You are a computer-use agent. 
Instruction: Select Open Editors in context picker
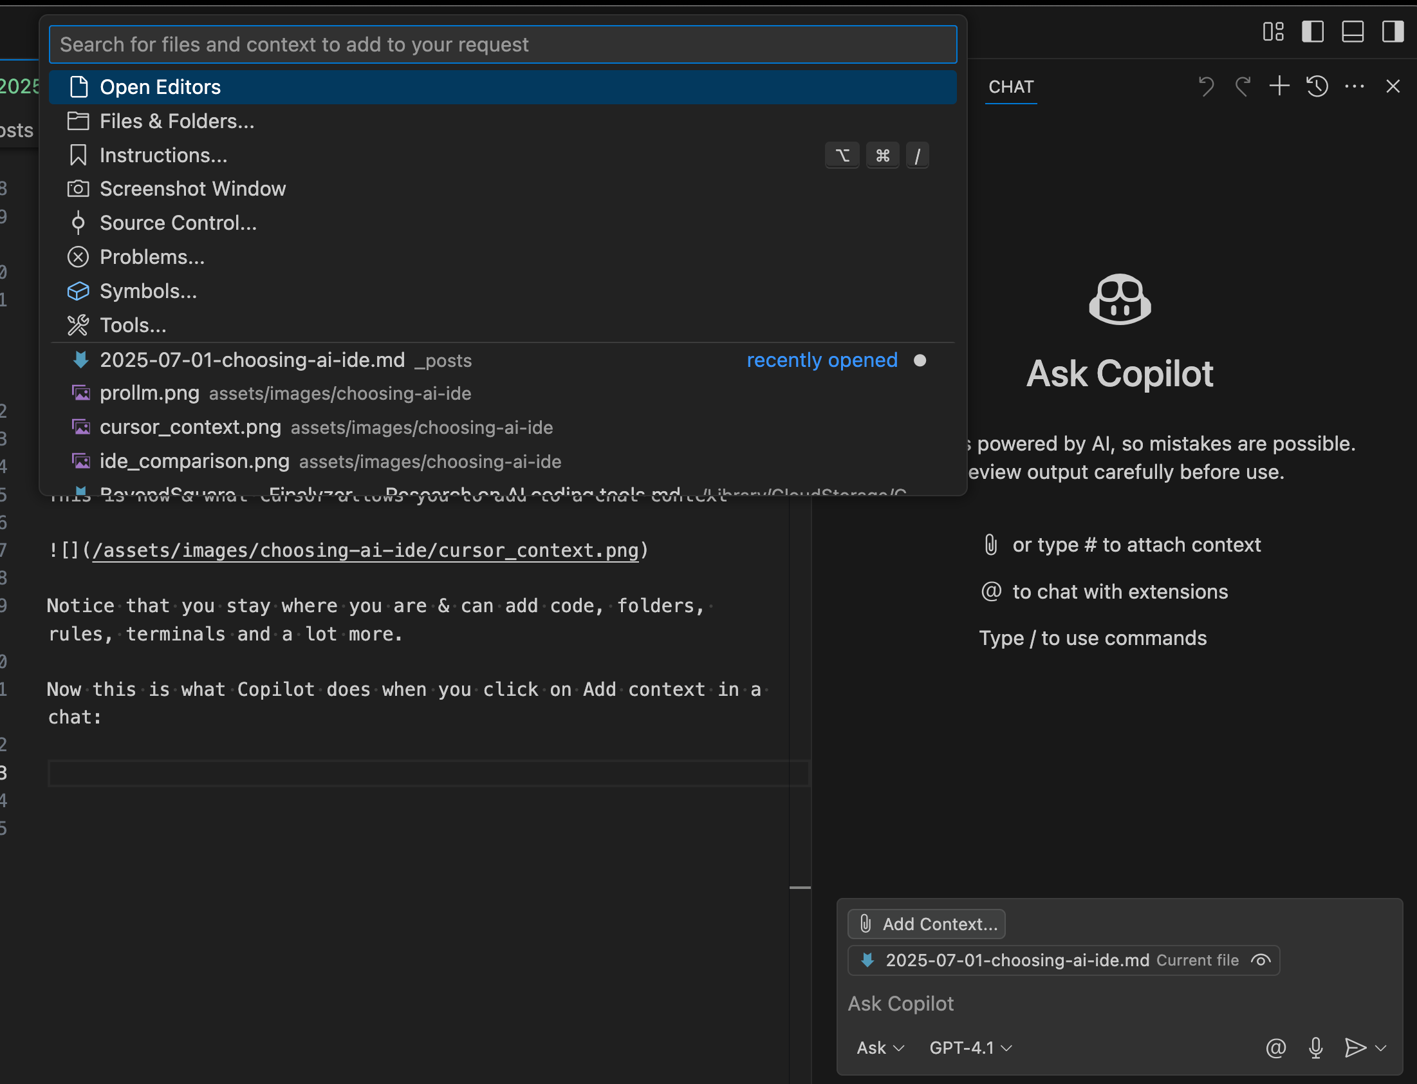(503, 87)
